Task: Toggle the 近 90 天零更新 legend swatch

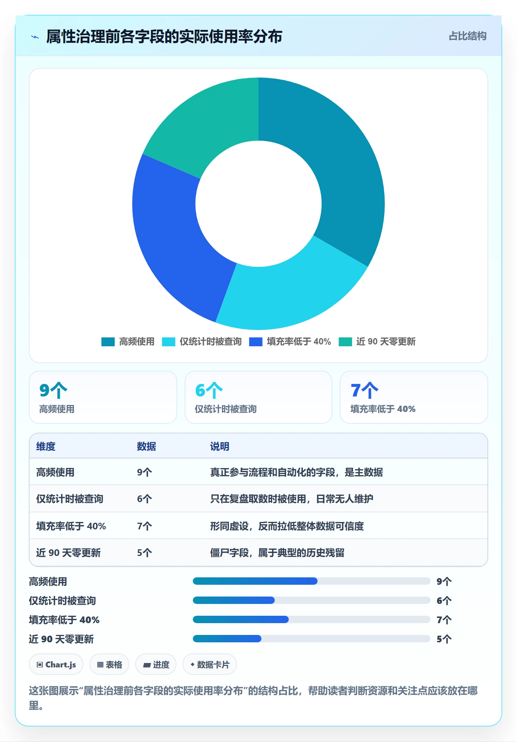Action: [x=345, y=342]
